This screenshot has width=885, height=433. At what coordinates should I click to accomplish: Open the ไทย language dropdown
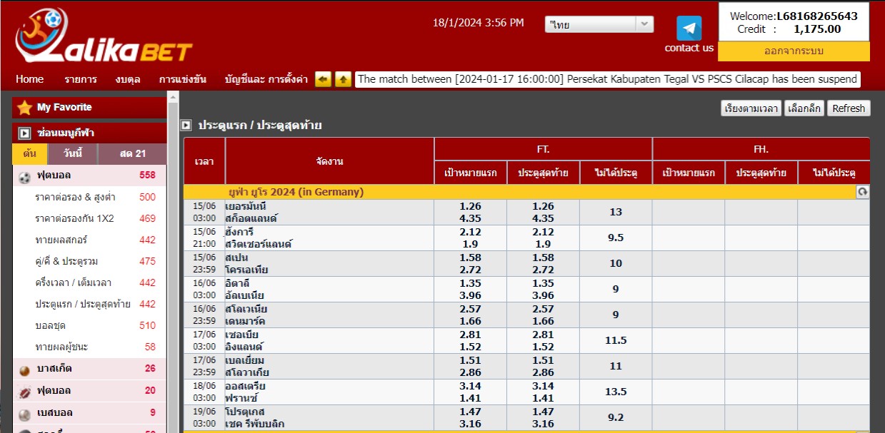pyautogui.click(x=599, y=24)
